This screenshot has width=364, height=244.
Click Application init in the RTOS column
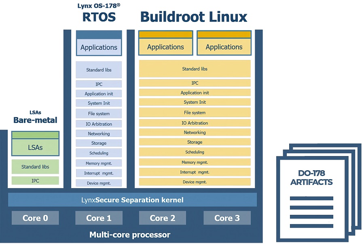tap(99, 94)
